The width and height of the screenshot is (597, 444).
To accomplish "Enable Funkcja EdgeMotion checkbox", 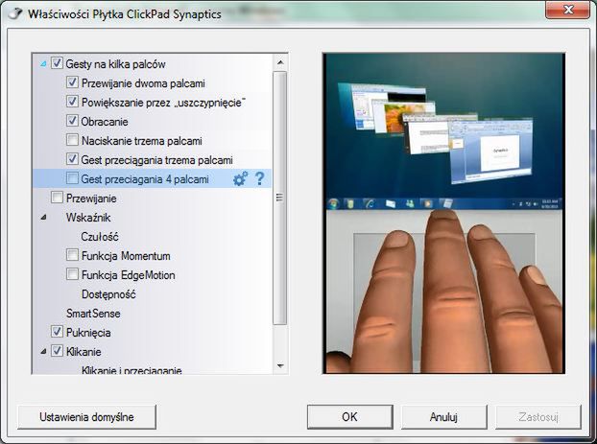I will (72, 274).
